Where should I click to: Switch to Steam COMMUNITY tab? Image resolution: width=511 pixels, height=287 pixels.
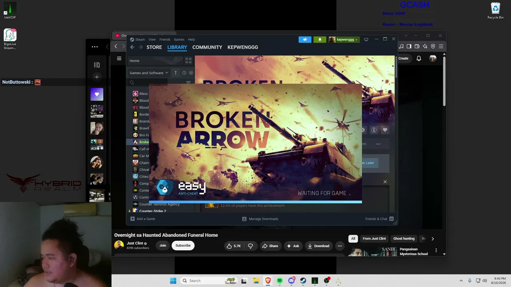[207, 47]
